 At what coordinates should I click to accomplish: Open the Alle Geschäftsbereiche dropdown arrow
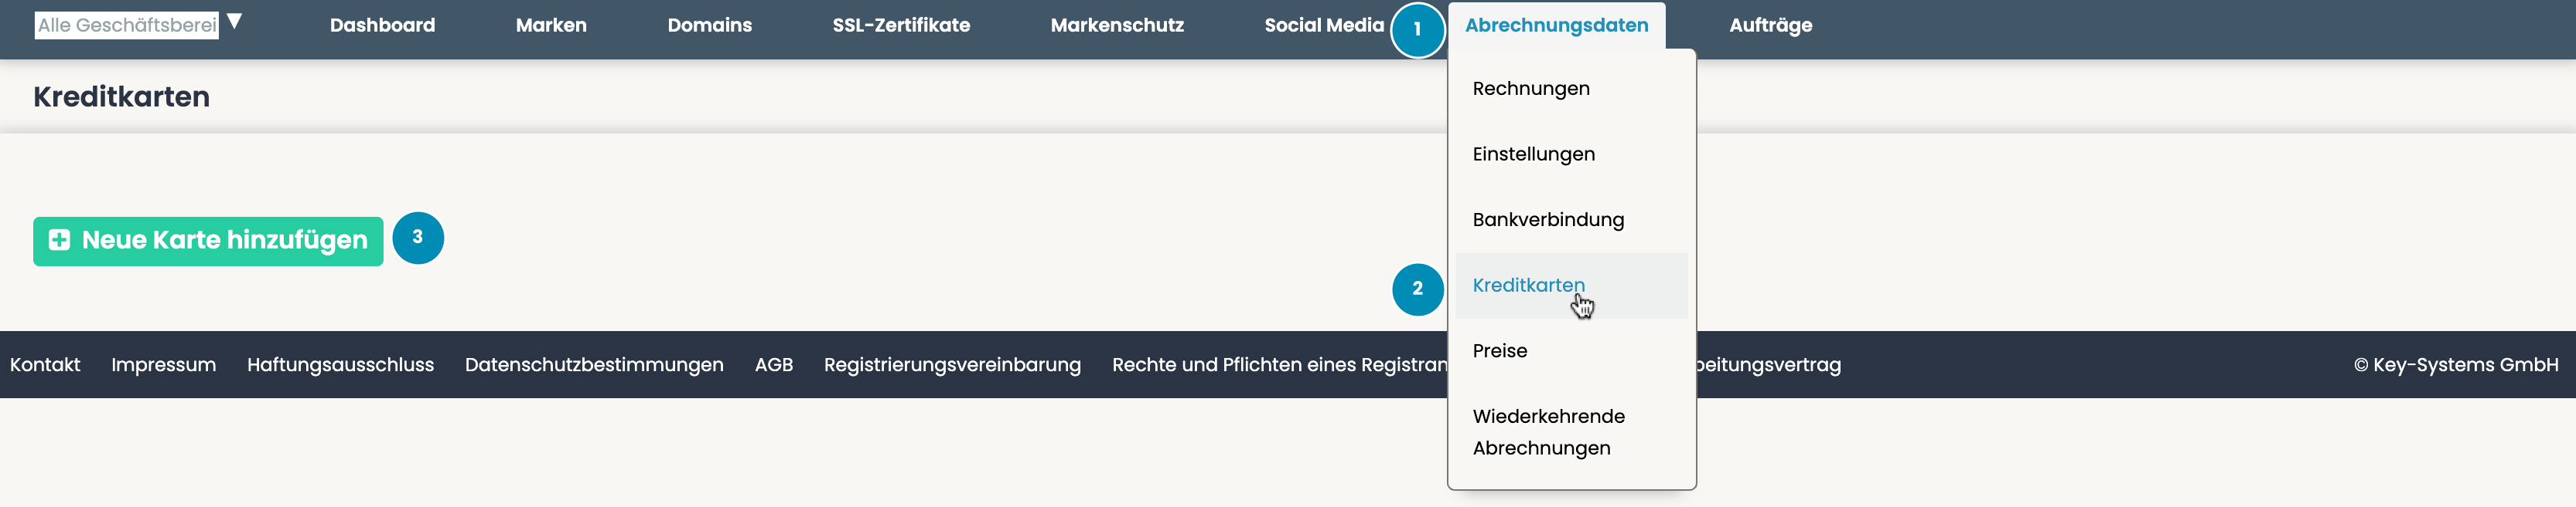(x=234, y=22)
